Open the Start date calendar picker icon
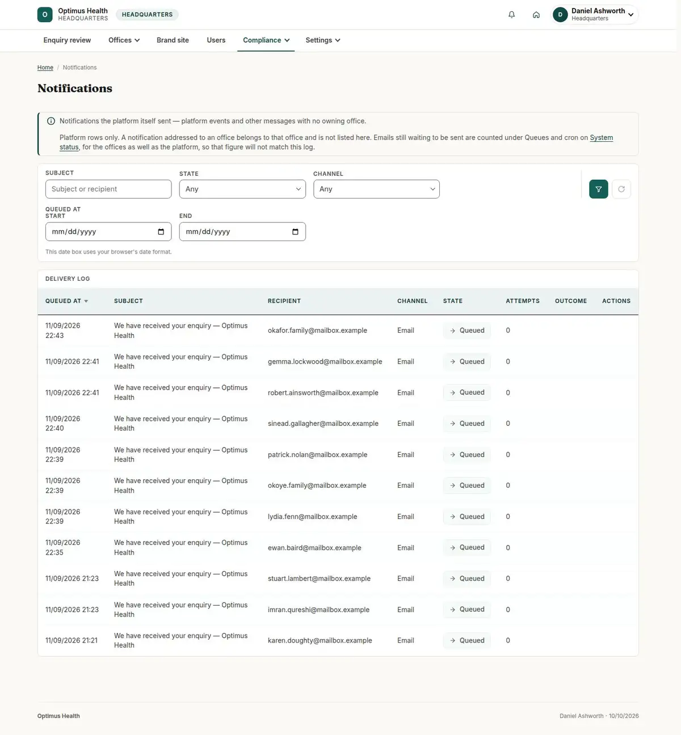681x735 pixels. click(161, 231)
